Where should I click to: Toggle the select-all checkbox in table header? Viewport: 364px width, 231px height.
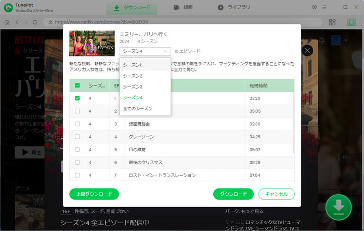point(77,85)
